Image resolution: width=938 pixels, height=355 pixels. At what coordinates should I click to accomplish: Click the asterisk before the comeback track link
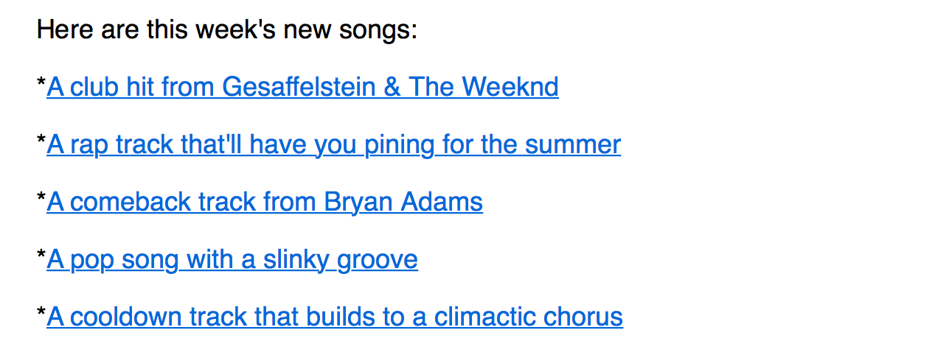tap(41, 199)
